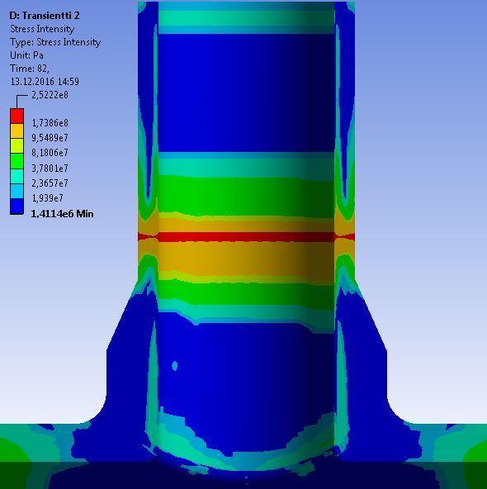Viewport: 487px width, 489px height.
Task: Click the D: Transientti 2 title
Action: pos(45,16)
